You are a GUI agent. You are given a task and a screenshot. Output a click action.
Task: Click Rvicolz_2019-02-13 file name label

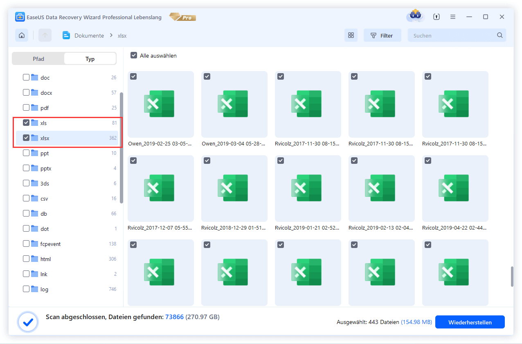pos(381,228)
